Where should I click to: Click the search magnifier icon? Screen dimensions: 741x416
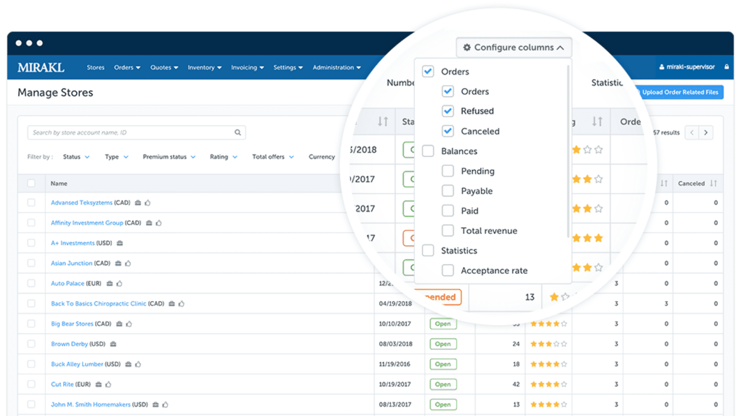[238, 133]
